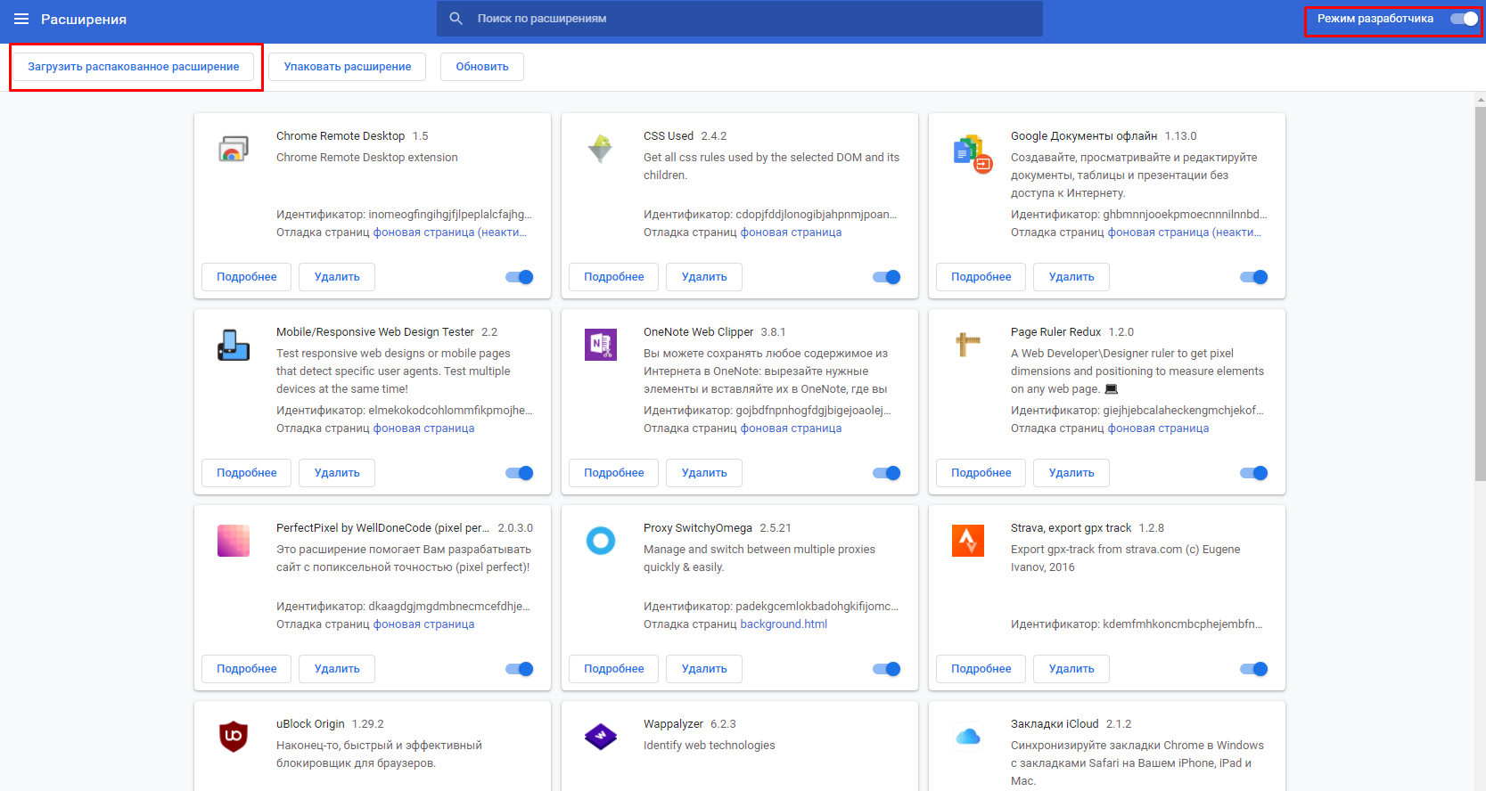Click the iCloud bookmarks cloud icon

[968, 737]
